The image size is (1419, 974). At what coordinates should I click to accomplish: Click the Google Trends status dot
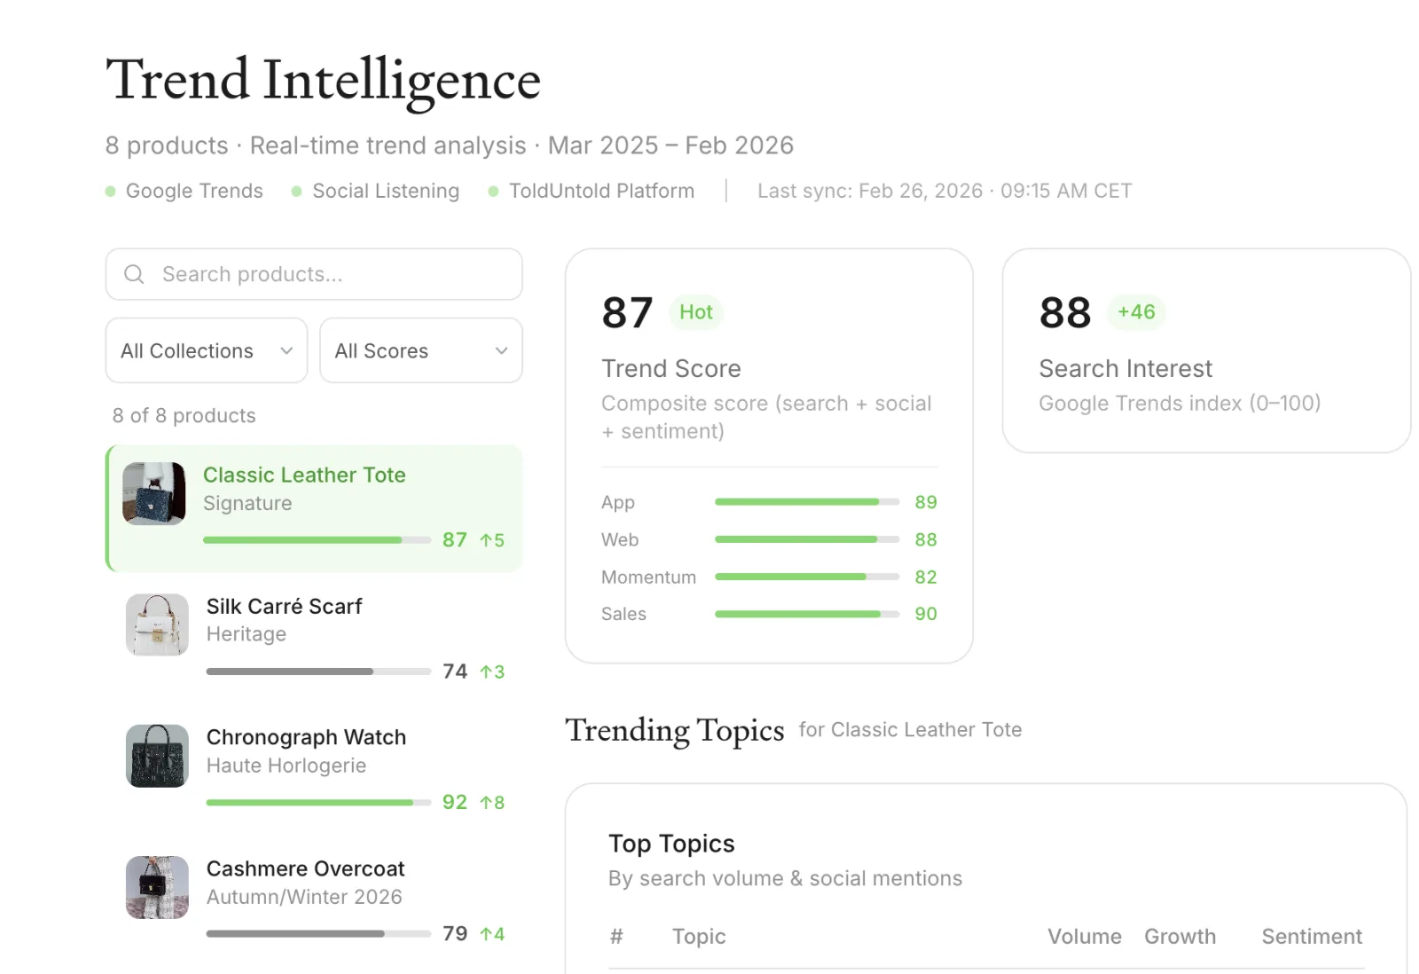click(111, 191)
